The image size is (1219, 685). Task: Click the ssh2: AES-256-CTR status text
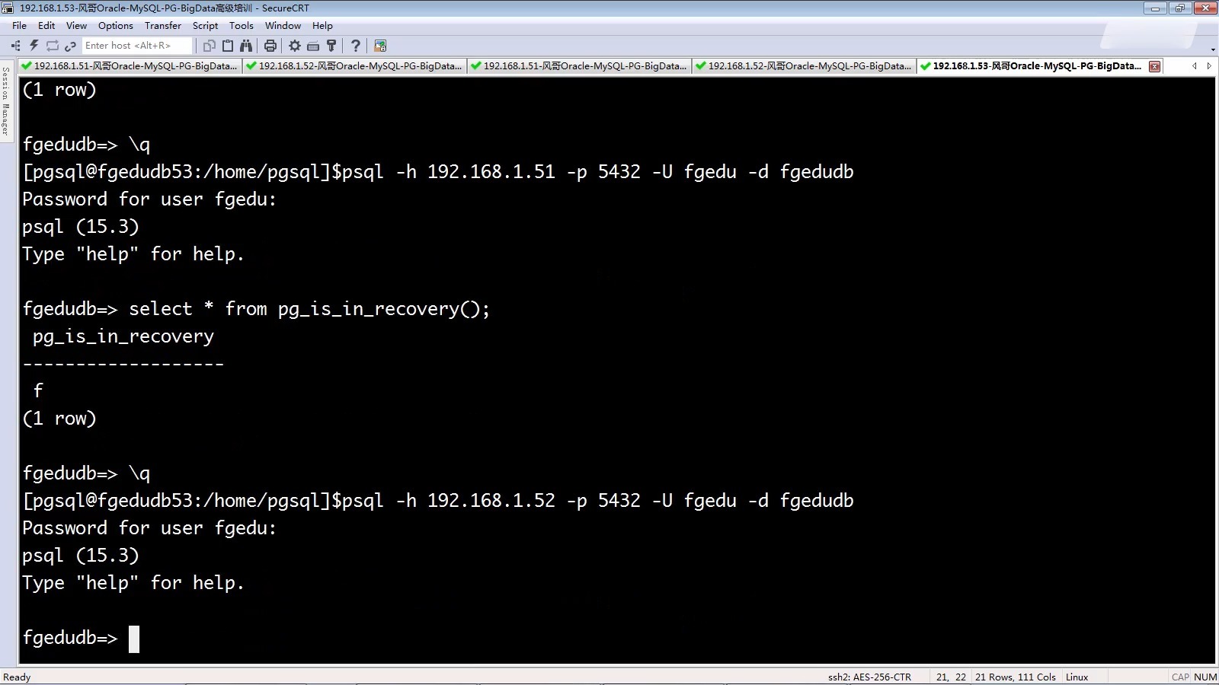coord(869,677)
